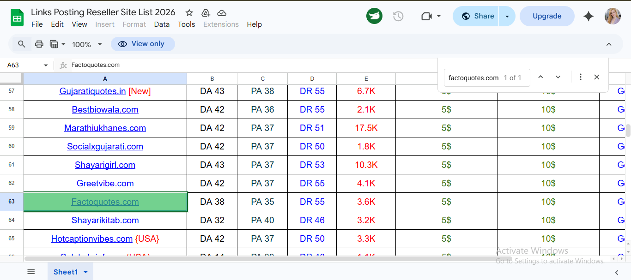The image size is (631, 280).
Task: Open Gemini sparkle assistant icon
Action: pos(588,17)
